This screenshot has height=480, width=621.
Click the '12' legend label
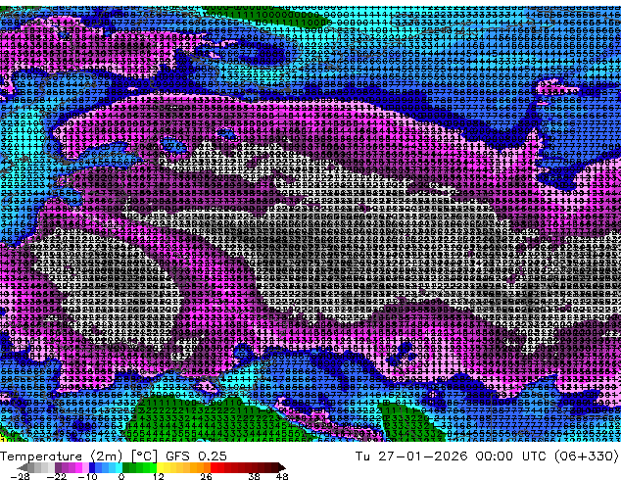(x=159, y=476)
